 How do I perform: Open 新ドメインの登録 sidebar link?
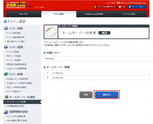click(x=14, y=56)
